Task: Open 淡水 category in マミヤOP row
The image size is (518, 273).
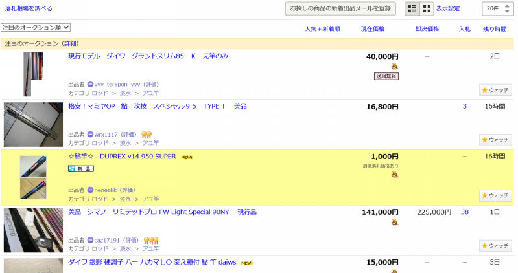Action: 125,143
